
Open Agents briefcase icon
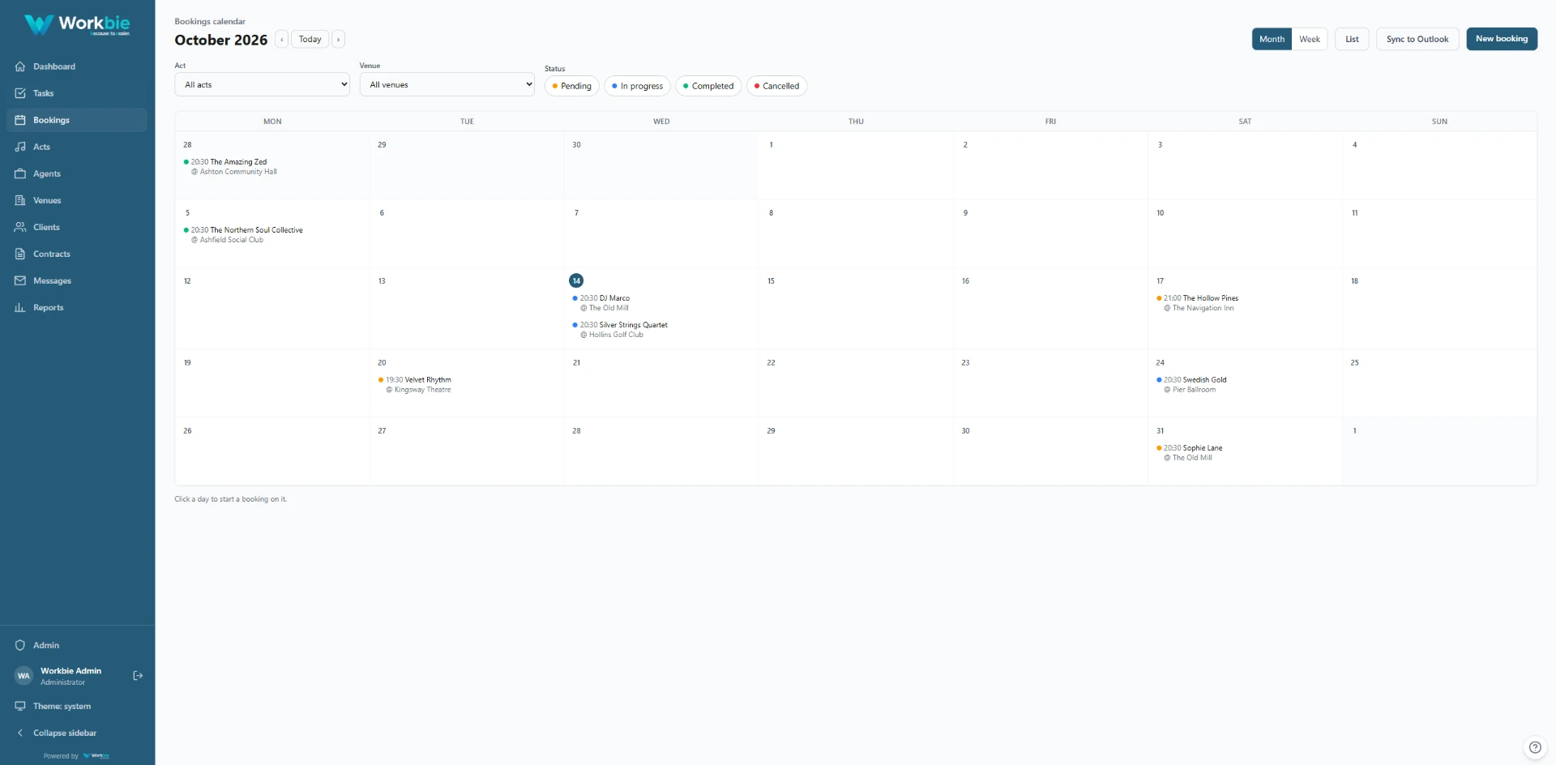[x=20, y=173]
